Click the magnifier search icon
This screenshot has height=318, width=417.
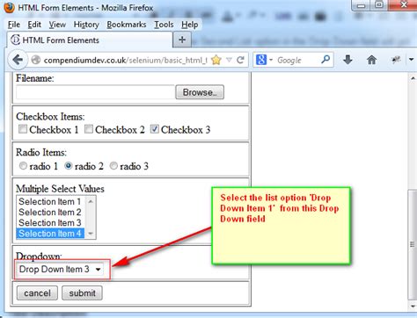[326, 60]
